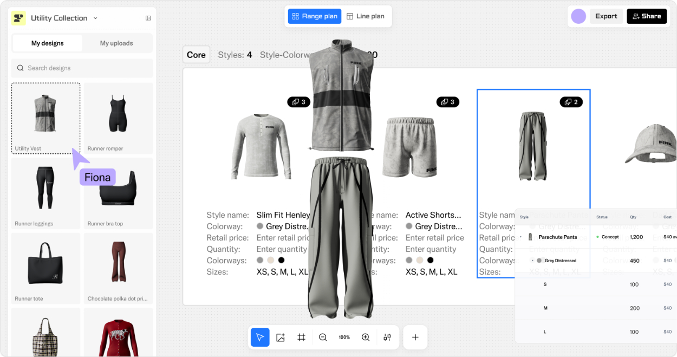
Task: Select the red cardigan design thumbnail
Action: coord(118,332)
